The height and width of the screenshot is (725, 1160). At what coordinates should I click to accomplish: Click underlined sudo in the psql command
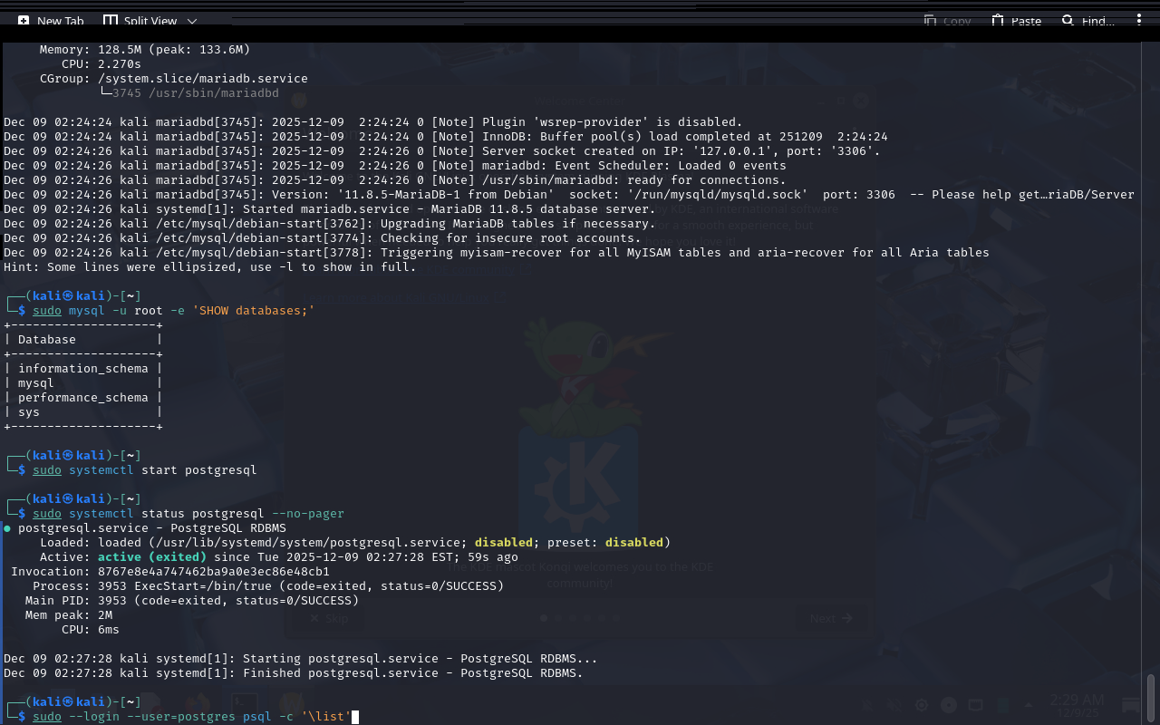(x=47, y=717)
